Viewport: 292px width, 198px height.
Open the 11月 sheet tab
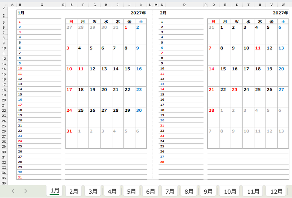[253, 191]
